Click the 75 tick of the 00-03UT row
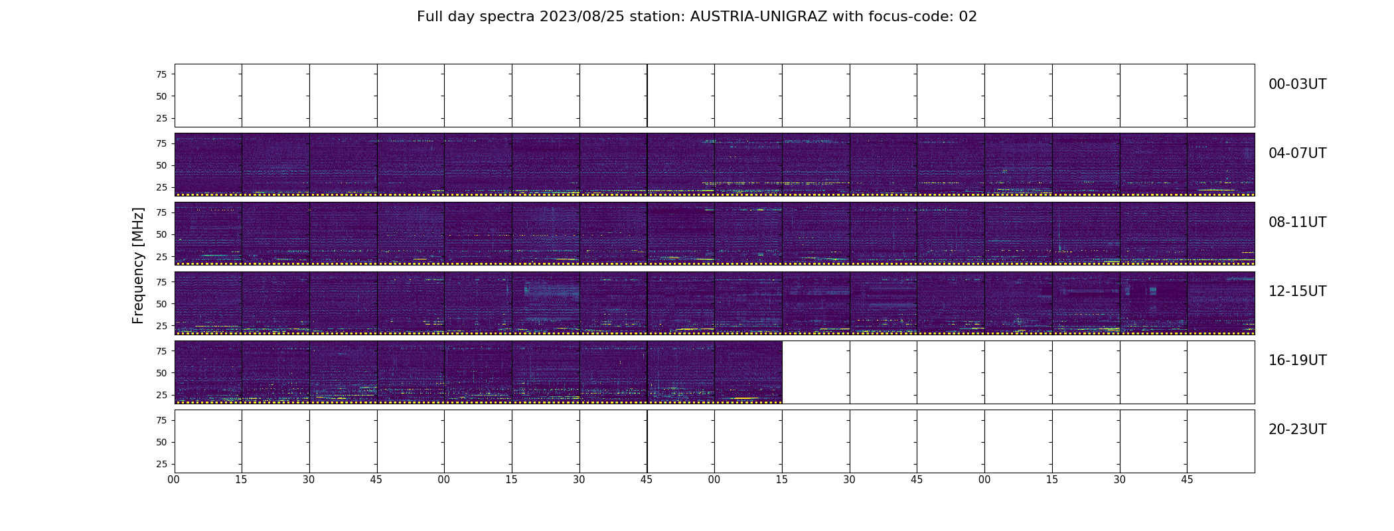 click(x=161, y=74)
